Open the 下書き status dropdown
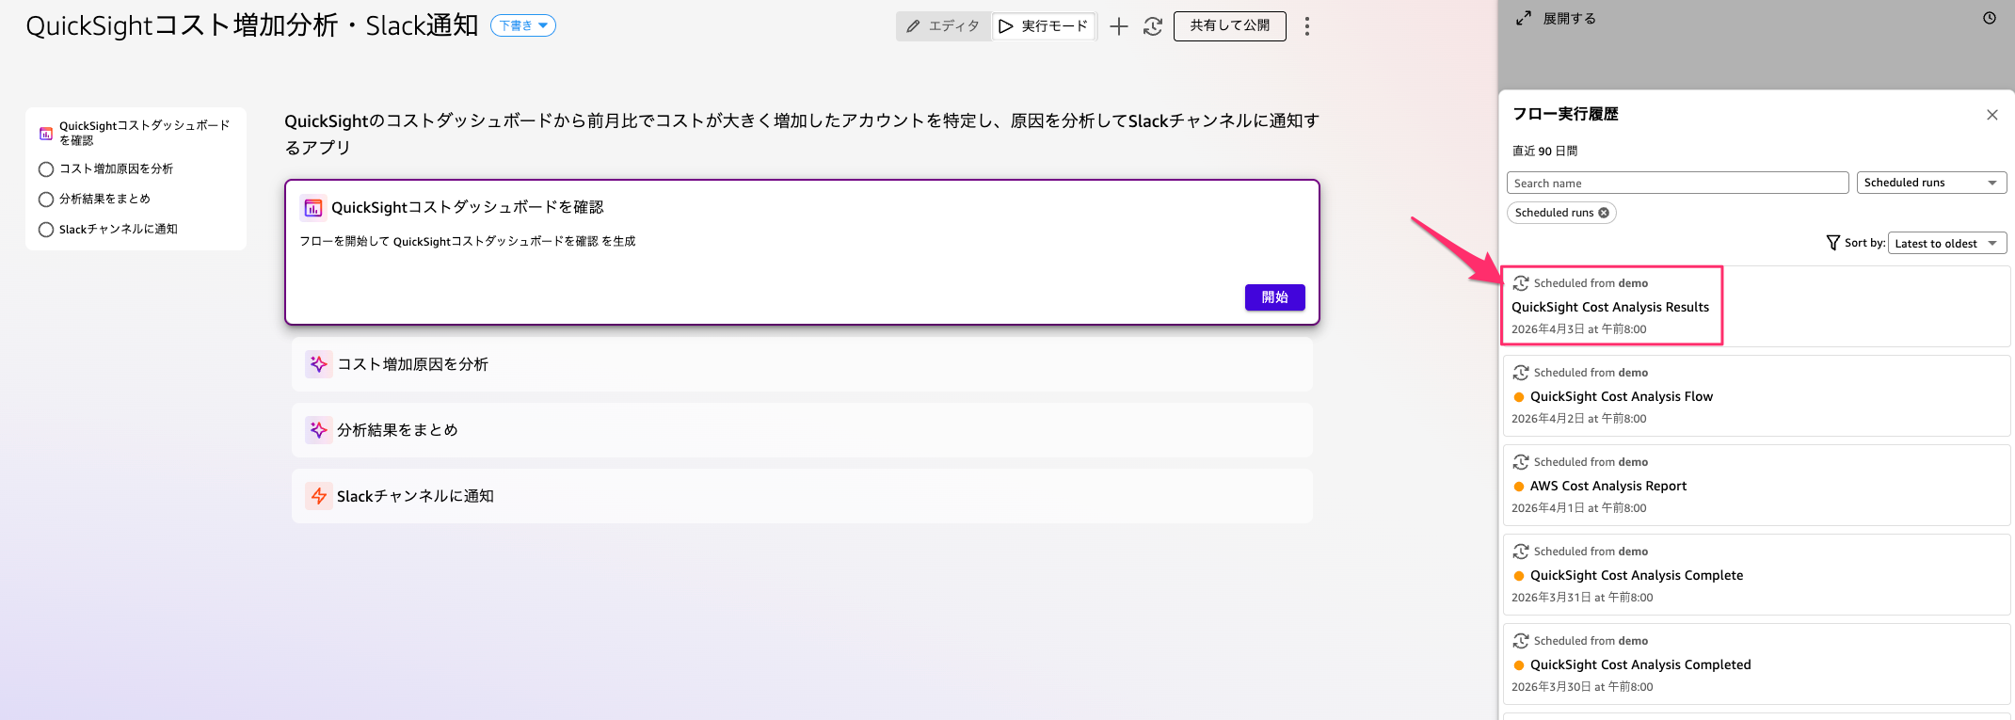2015x720 pixels. (x=523, y=26)
